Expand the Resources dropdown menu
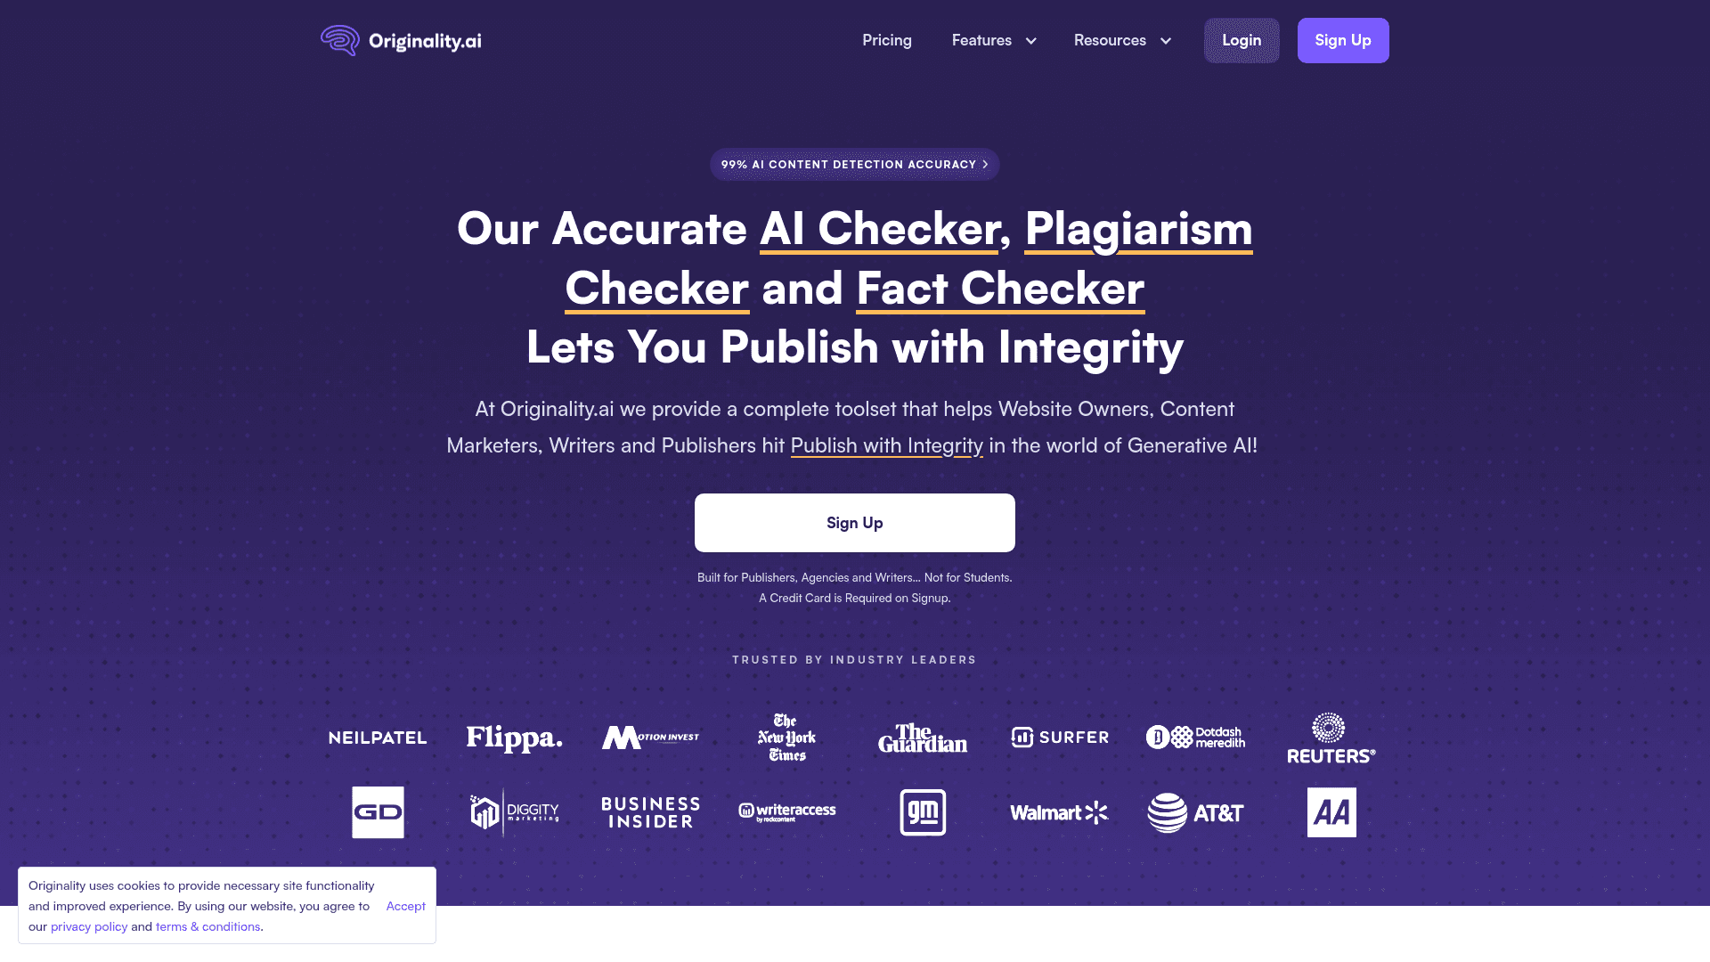1710x962 pixels. [1121, 40]
